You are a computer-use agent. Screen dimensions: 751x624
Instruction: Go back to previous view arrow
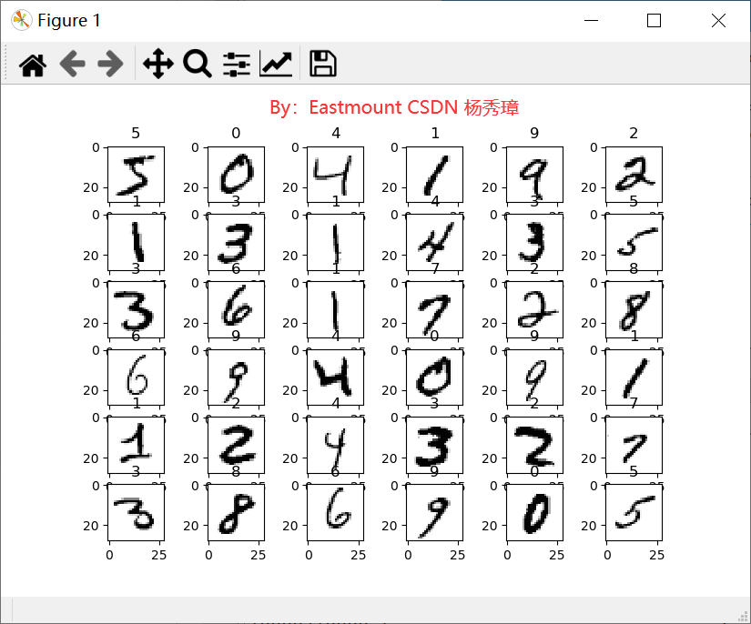(72, 64)
